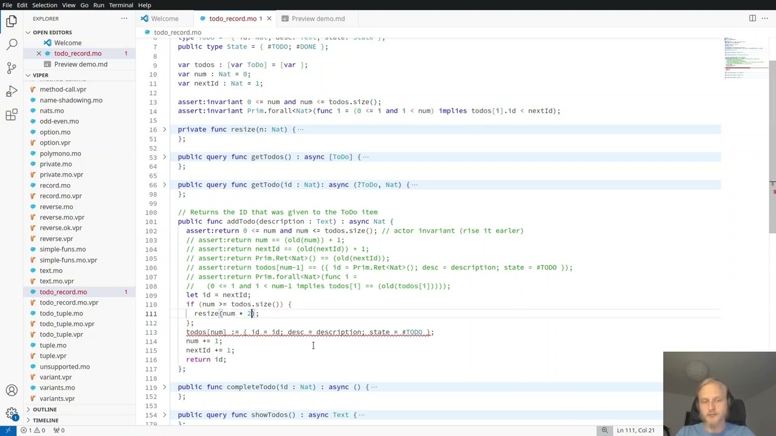The image size is (776, 436).
Task: Open the Help menu
Action: tap(144, 5)
